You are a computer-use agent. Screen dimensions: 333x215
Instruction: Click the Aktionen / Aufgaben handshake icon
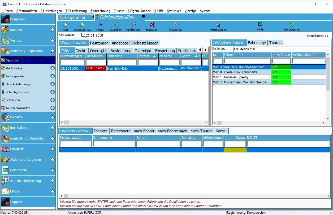(x=5, y=159)
